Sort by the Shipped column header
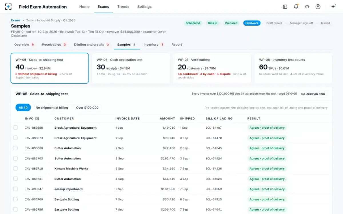Viewport: 343px width, 214px height. click(187, 118)
